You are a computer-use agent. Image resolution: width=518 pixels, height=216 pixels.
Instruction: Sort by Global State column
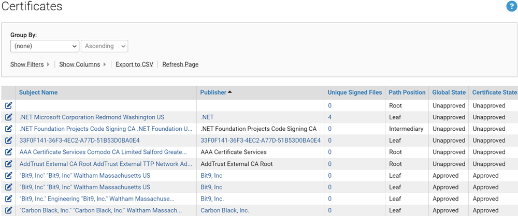pos(449,92)
